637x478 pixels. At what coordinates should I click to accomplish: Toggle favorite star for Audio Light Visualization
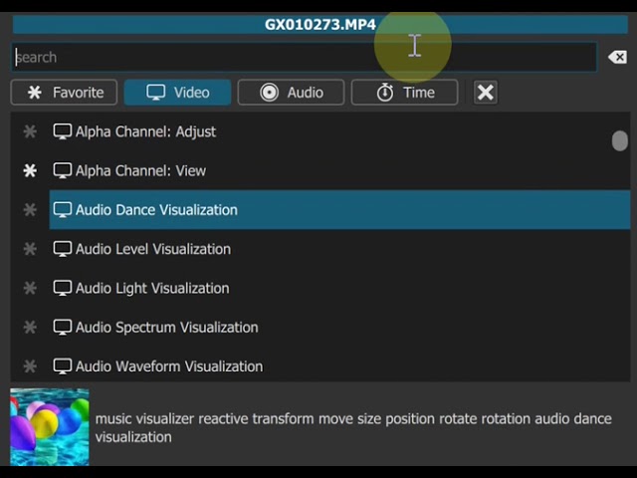30,288
